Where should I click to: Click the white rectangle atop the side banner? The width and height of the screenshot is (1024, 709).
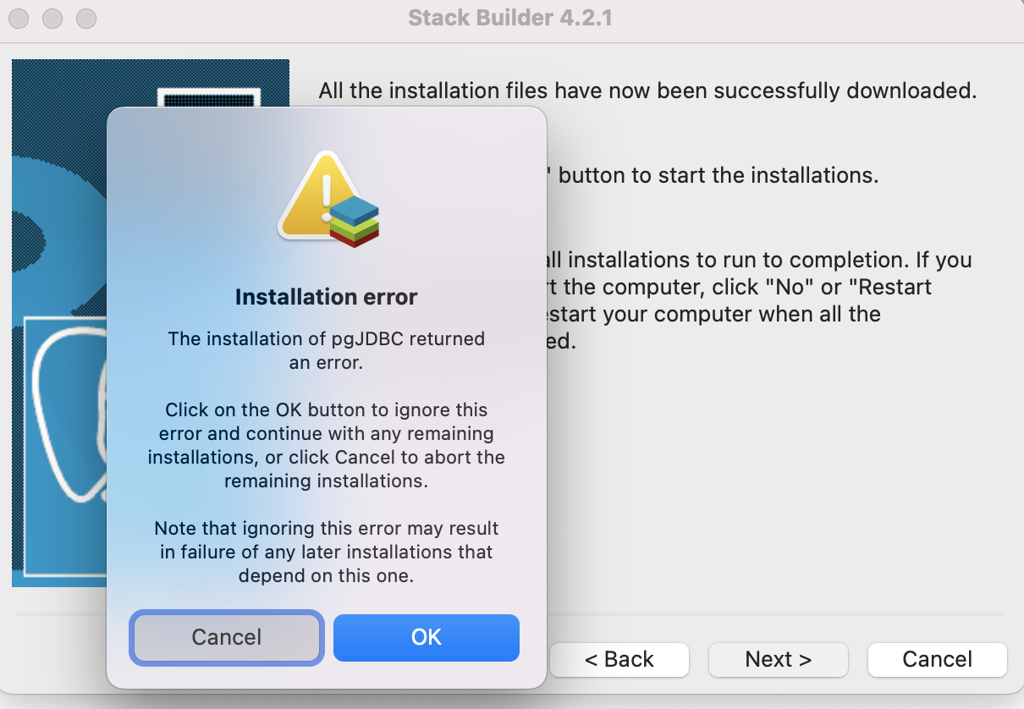click(207, 96)
